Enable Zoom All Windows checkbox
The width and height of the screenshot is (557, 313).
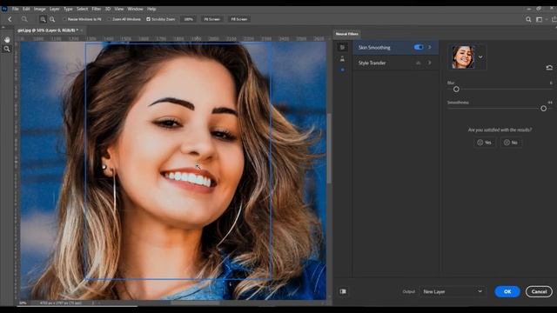[110, 19]
